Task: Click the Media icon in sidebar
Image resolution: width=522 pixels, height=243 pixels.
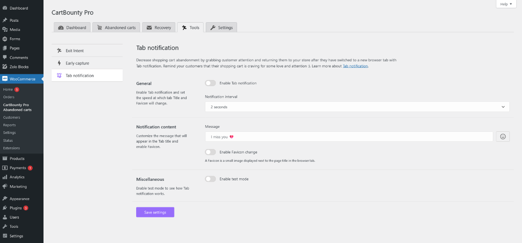Action: point(4,30)
